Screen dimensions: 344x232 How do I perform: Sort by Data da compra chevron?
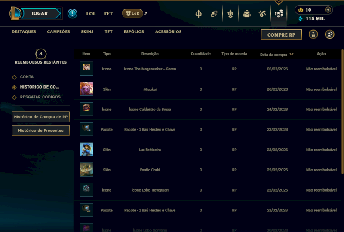pyautogui.click(x=292, y=54)
